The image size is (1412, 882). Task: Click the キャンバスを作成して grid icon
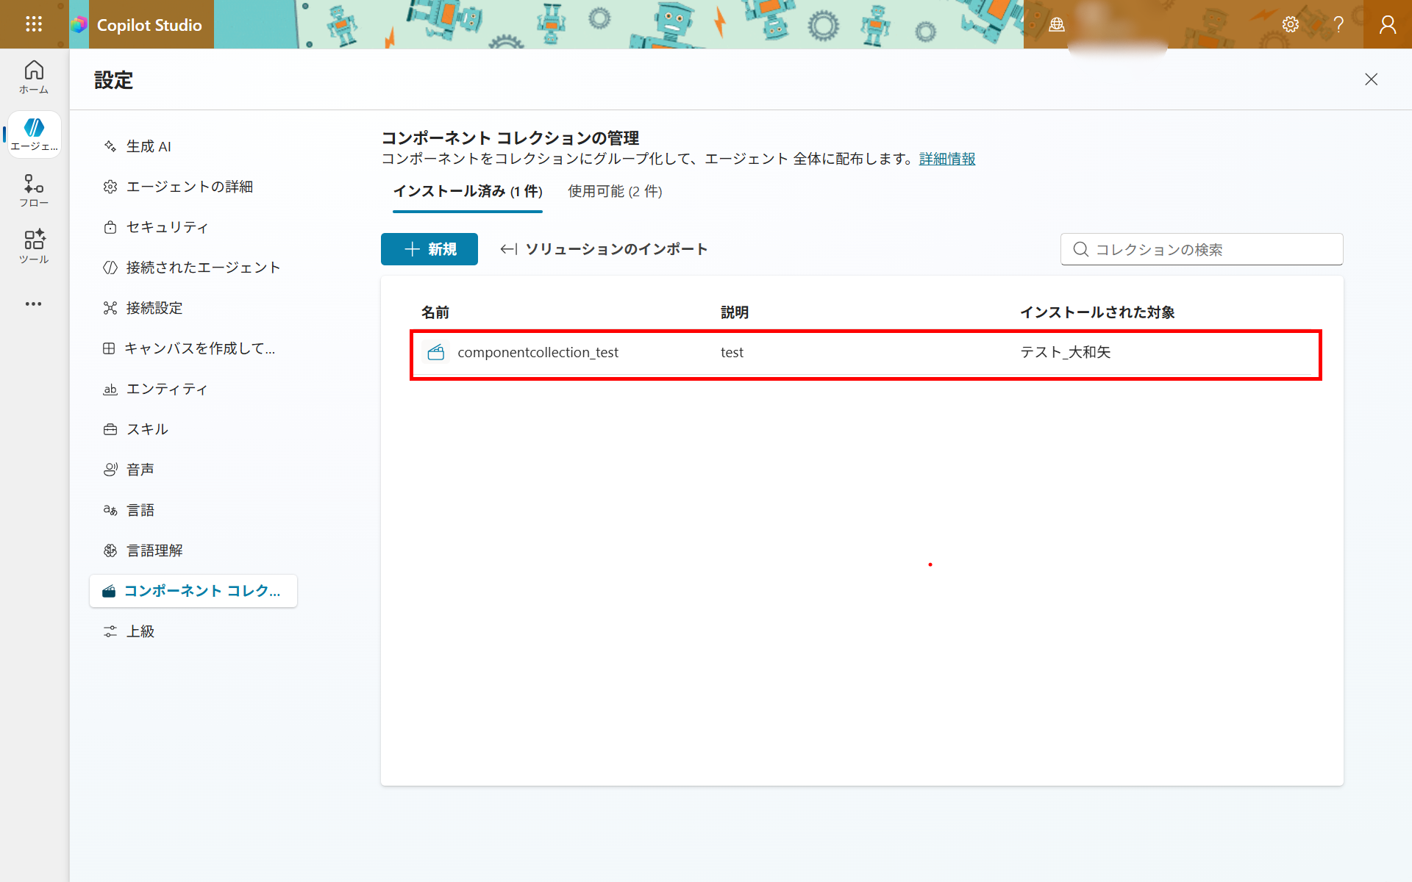pos(109,348)
